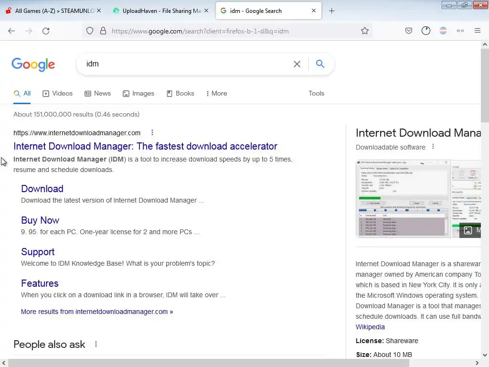Click the Internet Download Manager knowledge panel title
This screenshot has width=489, height=367.
tap(418, 133)
